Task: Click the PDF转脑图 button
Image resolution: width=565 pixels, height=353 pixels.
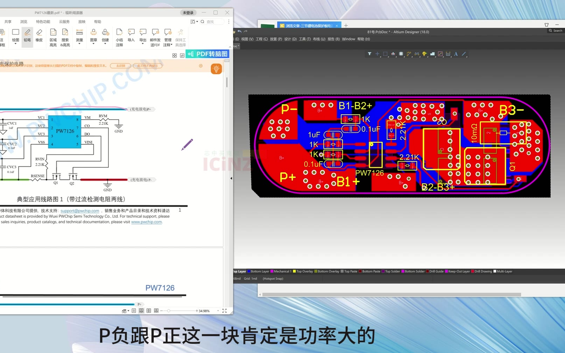Action: 208,54
